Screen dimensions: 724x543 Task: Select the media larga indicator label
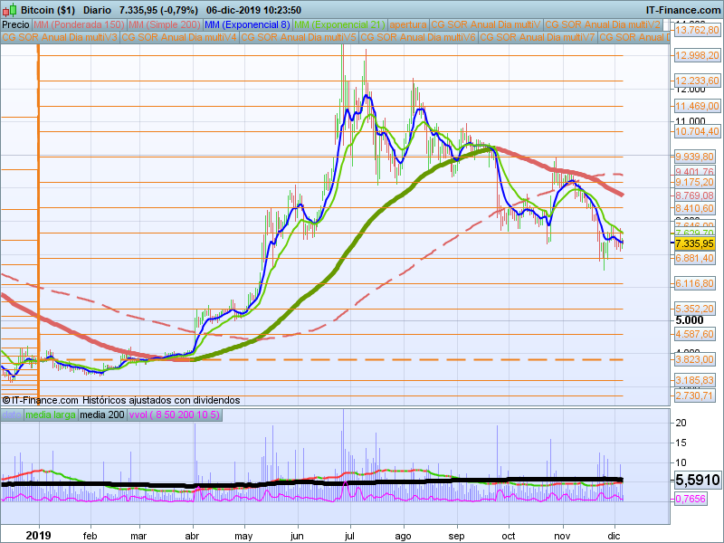point(51,414)
